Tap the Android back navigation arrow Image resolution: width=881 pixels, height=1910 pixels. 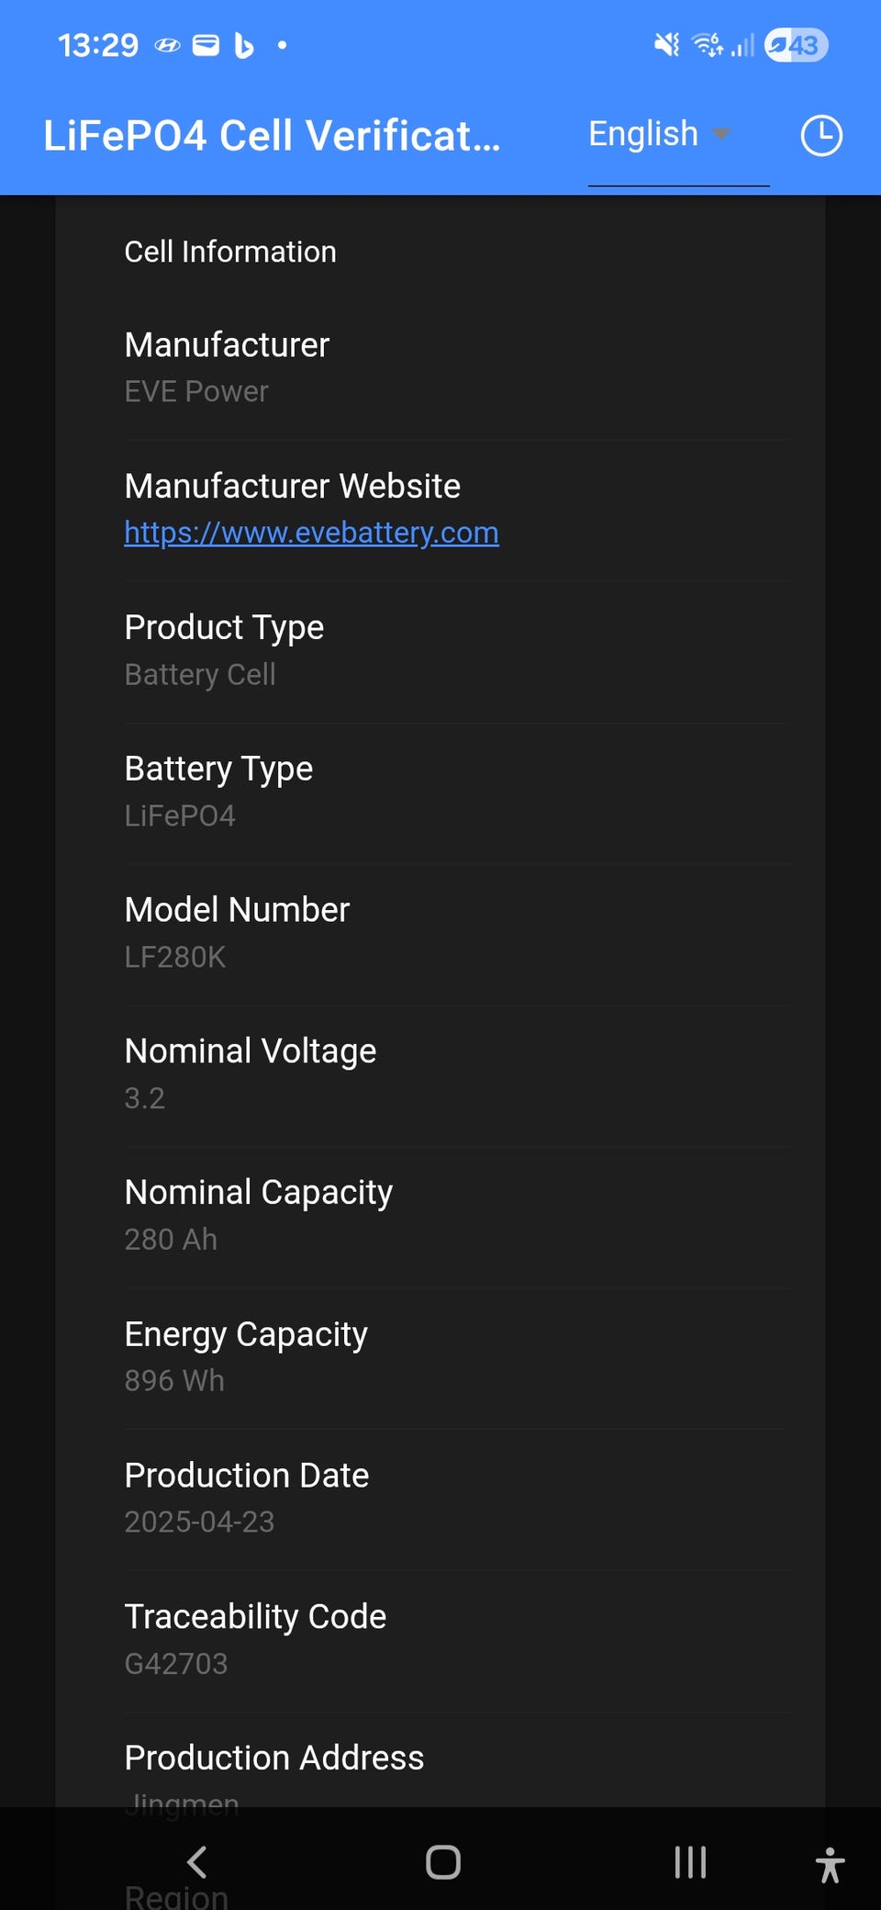[196, 1862]
